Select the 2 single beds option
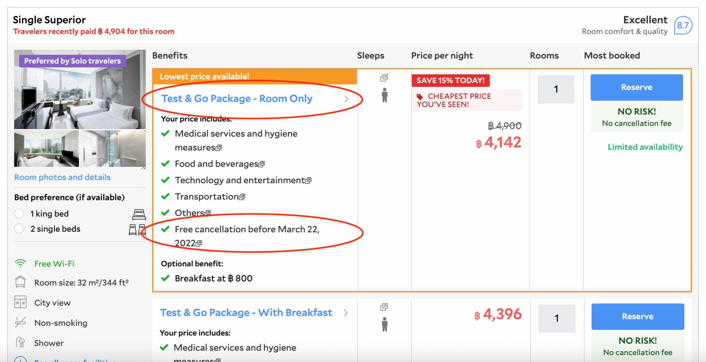706x362 pixels. point(19,229)
